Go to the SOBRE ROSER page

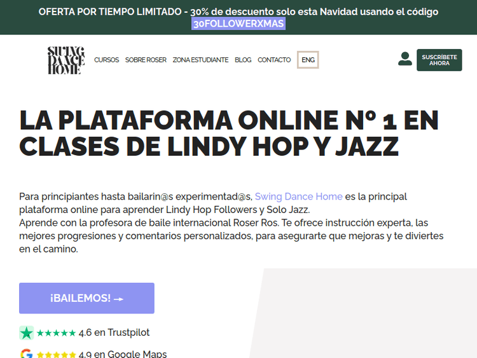pos(146,60)
